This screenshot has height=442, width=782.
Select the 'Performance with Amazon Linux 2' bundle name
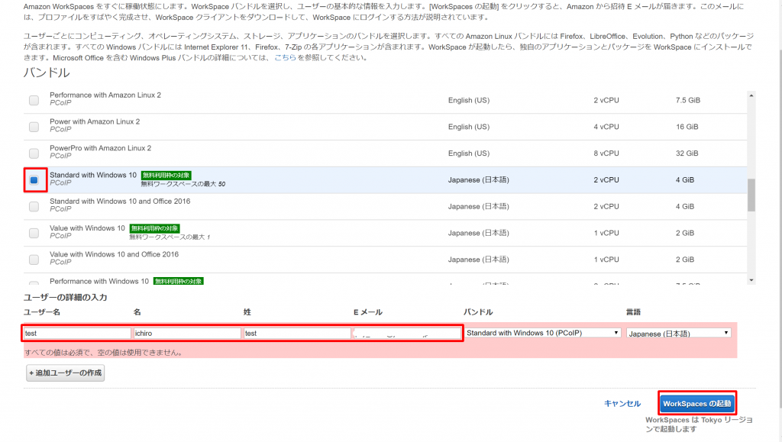tap(105, 95)
